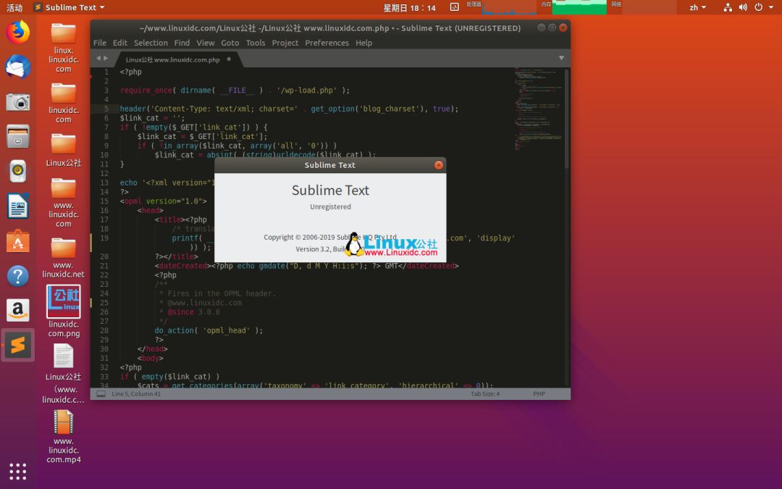Viewport: 782px width, 489px height.
Task: Click the code minimap
Action: pyautogui.click(x=539, y=109)
